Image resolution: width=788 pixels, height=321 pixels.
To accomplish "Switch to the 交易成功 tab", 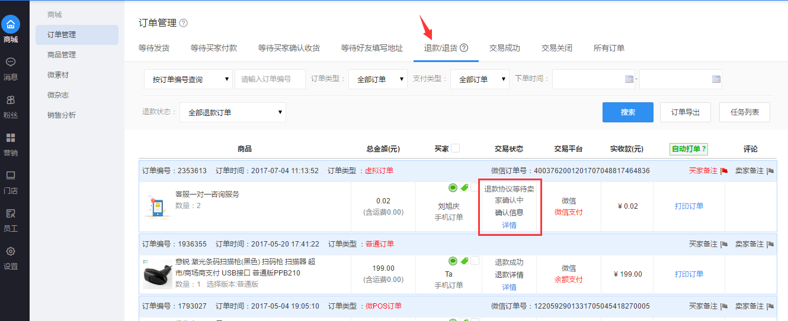I will point(504,48).
